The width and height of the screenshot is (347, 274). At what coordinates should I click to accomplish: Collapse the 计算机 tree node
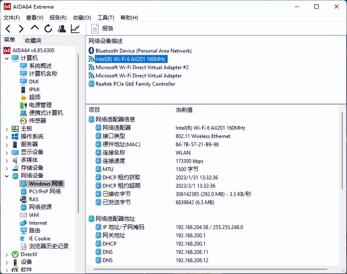point(7,58)
